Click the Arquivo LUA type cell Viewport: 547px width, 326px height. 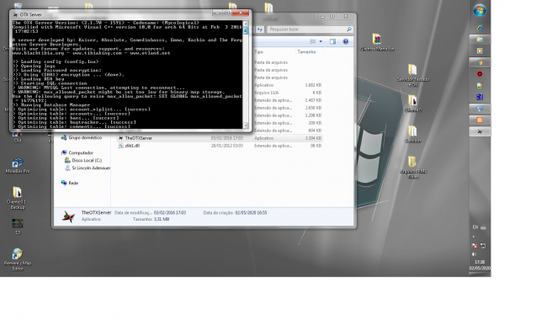pyautogui.click(x=266, y=93)
